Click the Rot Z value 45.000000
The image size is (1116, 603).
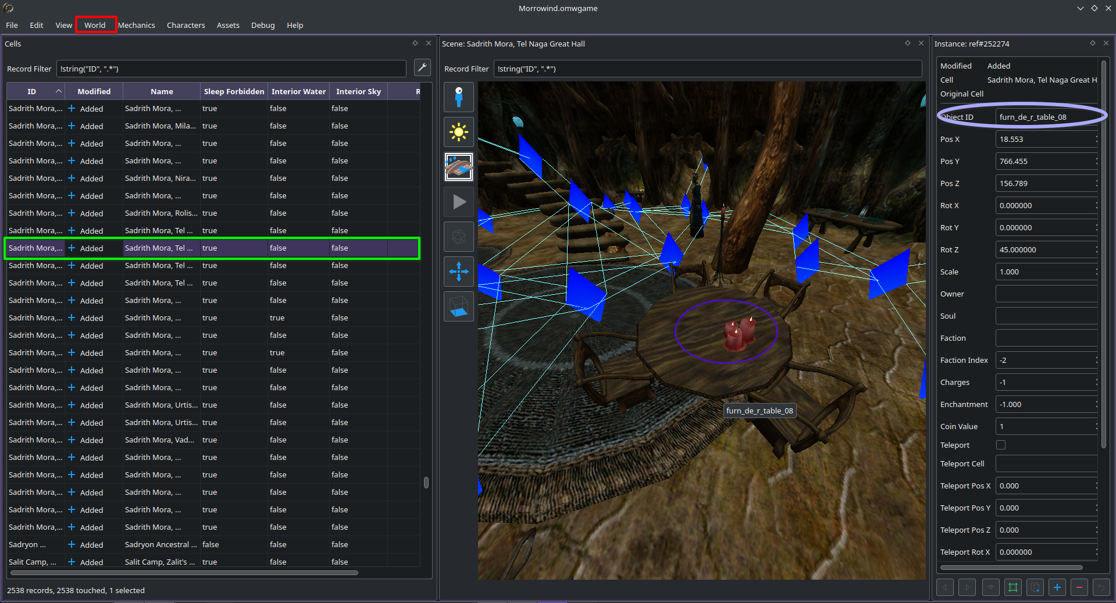tap(1046, 249)
